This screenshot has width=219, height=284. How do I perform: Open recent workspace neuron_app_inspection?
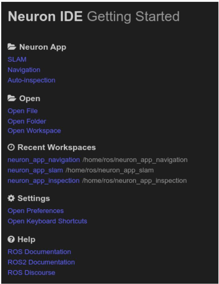43,181
